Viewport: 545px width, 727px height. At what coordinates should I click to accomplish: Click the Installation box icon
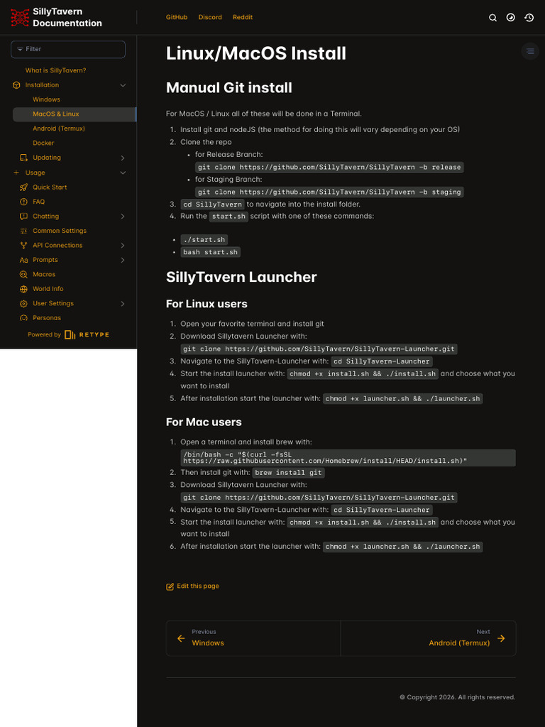pos(17,85)
